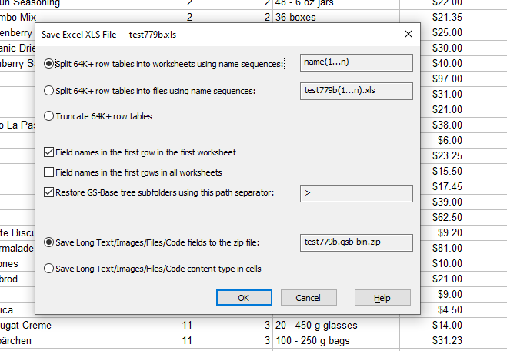Open Help for the save dialog
This screenshot has height=351, width=507.
[382, 298]
